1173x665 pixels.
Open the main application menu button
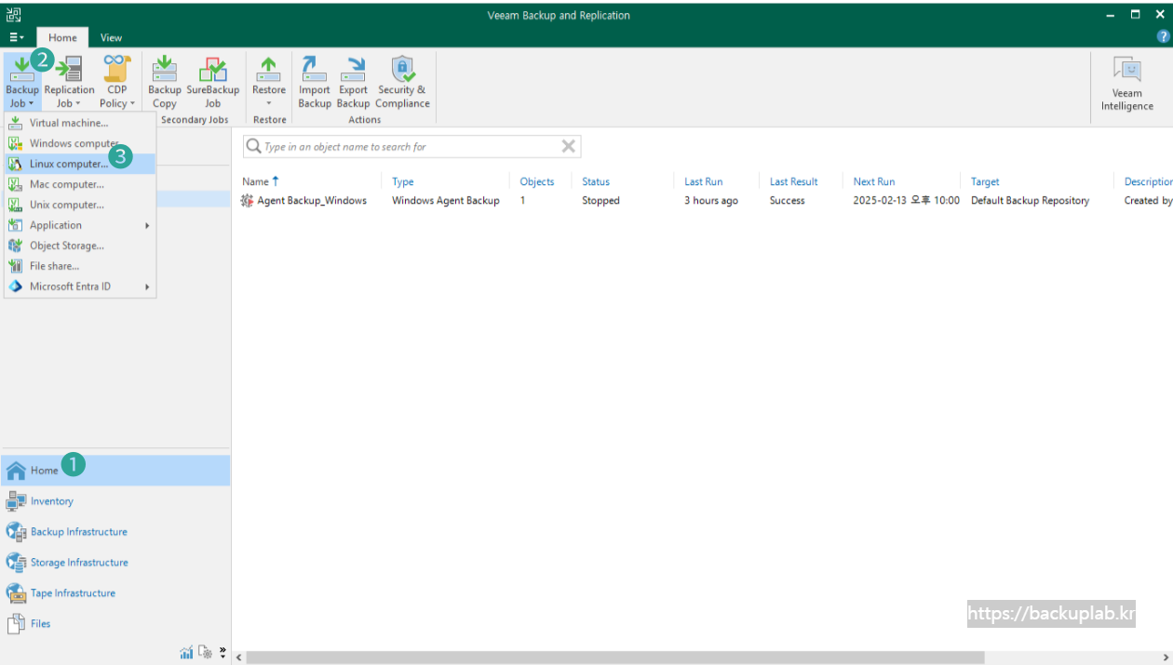pos(17,37)
